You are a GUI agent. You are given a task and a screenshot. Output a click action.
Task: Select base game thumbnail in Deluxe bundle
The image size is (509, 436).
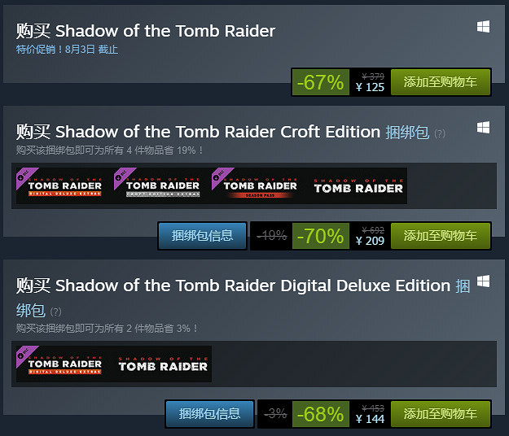[x=162, y=364]
